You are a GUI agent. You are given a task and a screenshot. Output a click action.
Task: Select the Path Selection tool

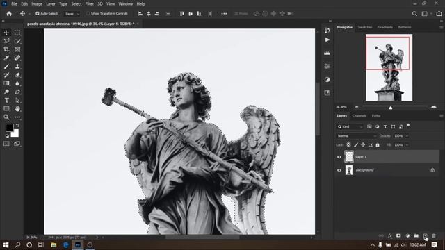pos(17,100)
